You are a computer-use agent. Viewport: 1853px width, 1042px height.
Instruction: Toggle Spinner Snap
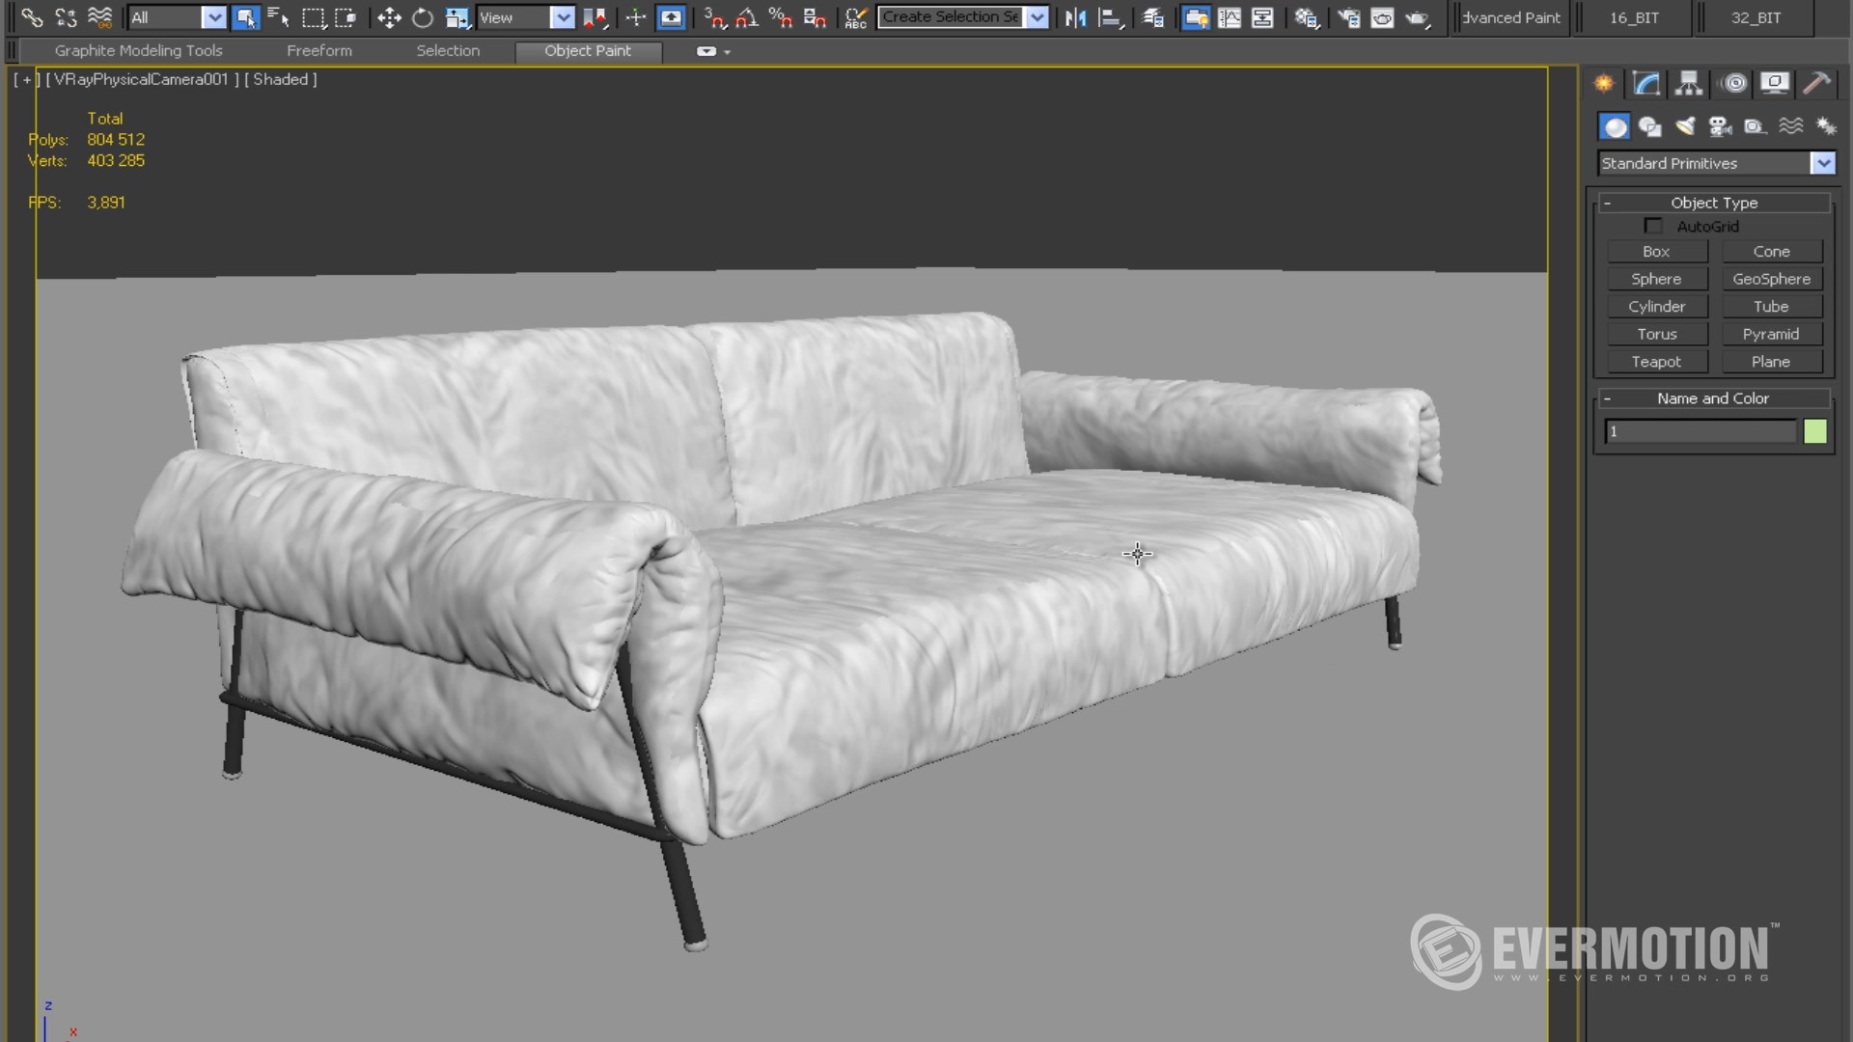click(815, 17)
